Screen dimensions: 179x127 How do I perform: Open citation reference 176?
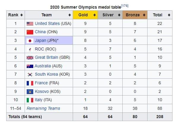coord(125,6)
